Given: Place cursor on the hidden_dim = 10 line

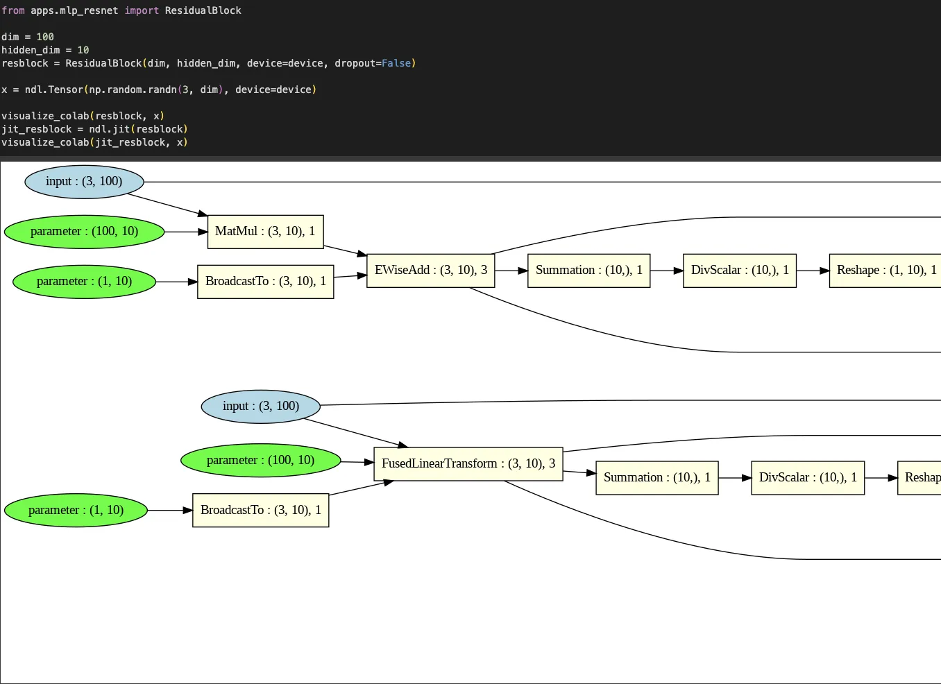Looking at the screenshot, I should 45,50.
